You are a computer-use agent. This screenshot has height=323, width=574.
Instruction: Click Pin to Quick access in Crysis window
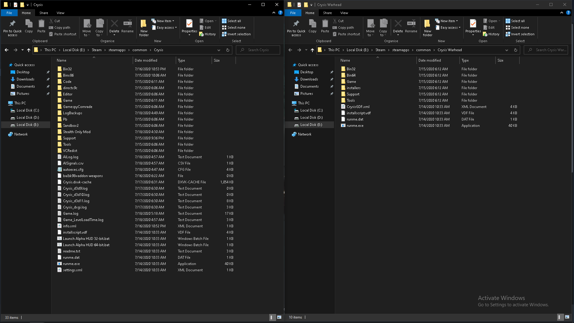pyautogui.click(x=12, y=28)
